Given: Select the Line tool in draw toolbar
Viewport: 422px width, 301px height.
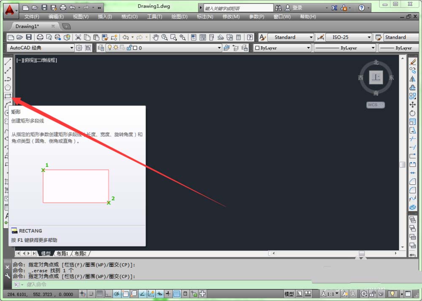Looking at the screenshot, I should (x=8, y=62).
